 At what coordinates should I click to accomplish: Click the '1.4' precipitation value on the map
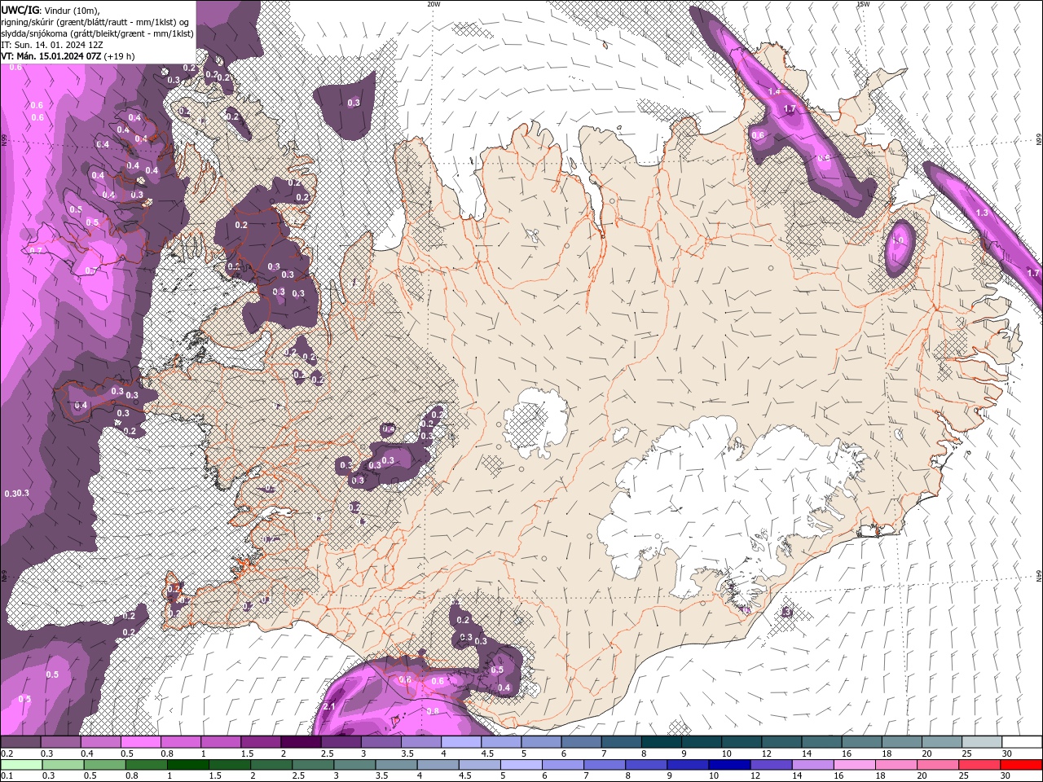point(774,92)
